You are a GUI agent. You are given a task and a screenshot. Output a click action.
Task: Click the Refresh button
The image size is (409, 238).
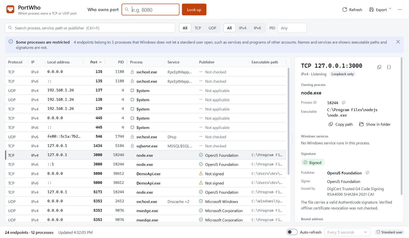352,10
